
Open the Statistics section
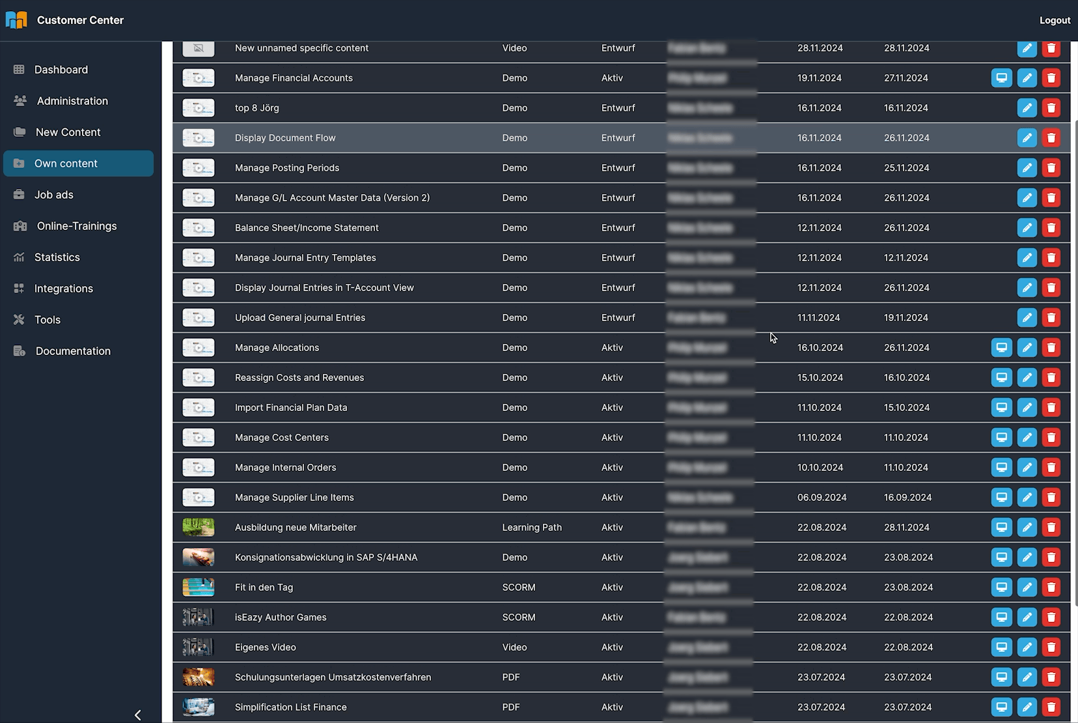point(57,257)
